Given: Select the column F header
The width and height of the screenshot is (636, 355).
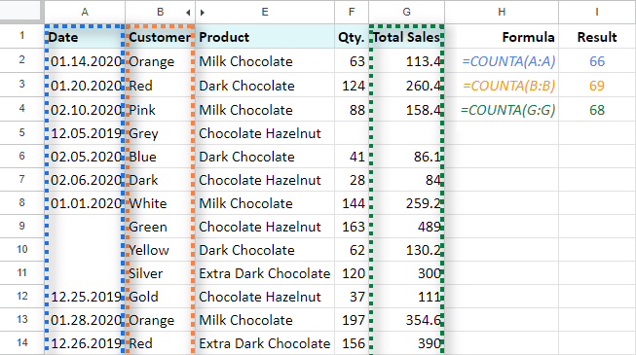Looking at the screenshot, I should pos(352,12).
